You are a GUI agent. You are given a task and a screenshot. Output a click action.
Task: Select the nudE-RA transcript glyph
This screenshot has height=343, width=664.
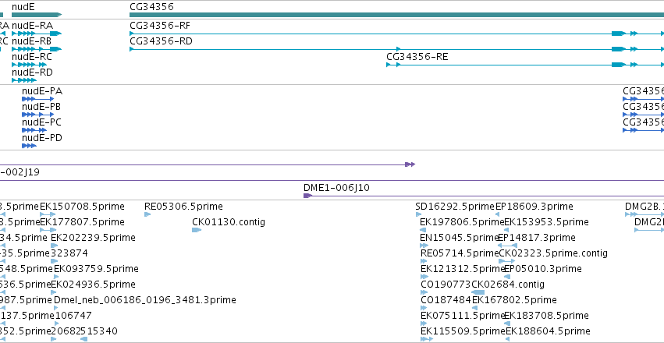point(37,34)
